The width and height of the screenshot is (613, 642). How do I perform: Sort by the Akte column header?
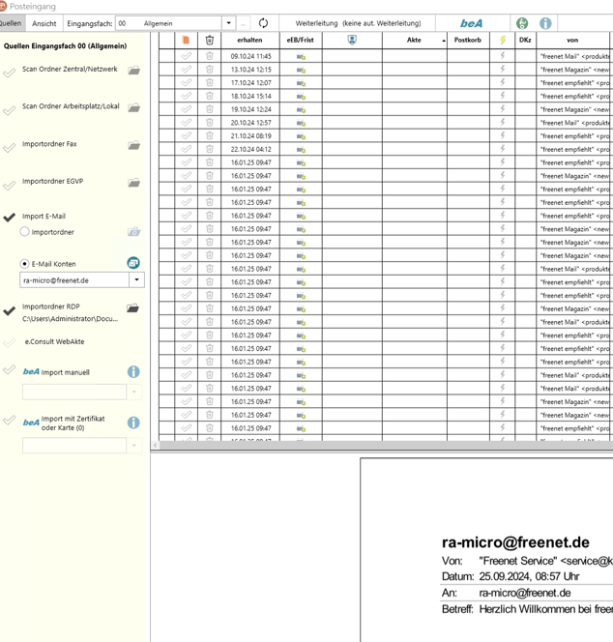(x=414, y=40)
